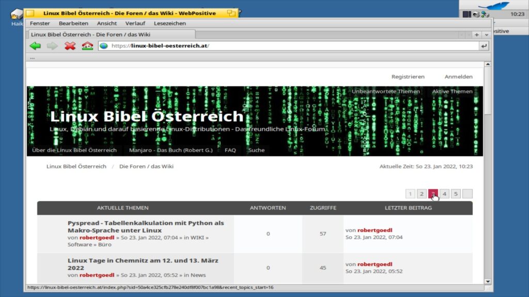Click the page scrollbar down arrow
Image resolution: width=529 pixels, height=297 pixels.
[488, 281]
